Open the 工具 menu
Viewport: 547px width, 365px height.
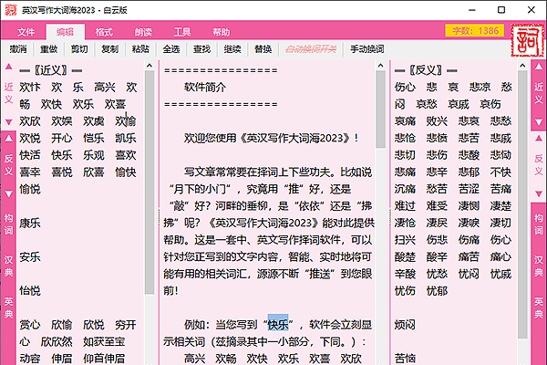click(x=182, y=32)
